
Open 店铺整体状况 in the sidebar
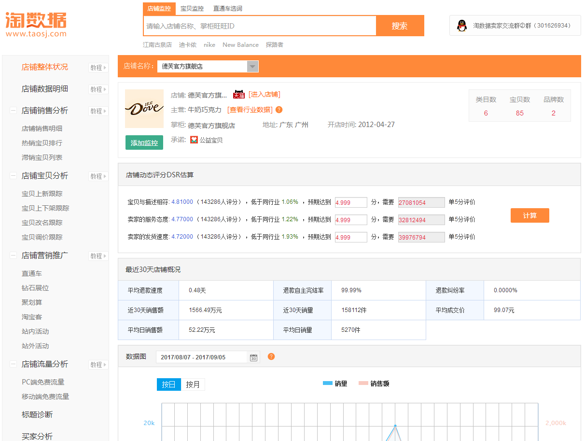[x=45, y=67]
